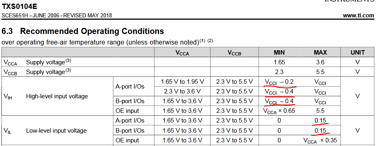Click Low-level input voltage label
The image size is (376, 146).
tap(56, 131)
